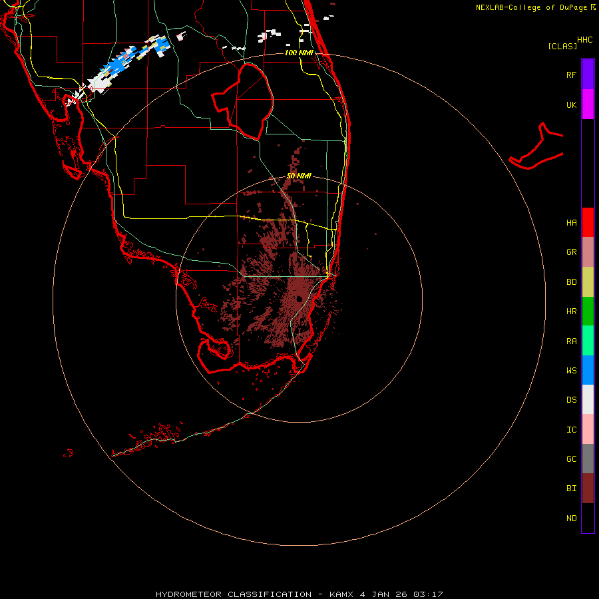Click the HHC product code label
This screenshot has width=599, height=599.
click(584, 40)
